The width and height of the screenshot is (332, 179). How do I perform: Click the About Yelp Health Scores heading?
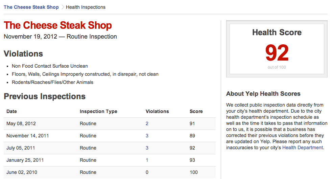pos(263,94)
